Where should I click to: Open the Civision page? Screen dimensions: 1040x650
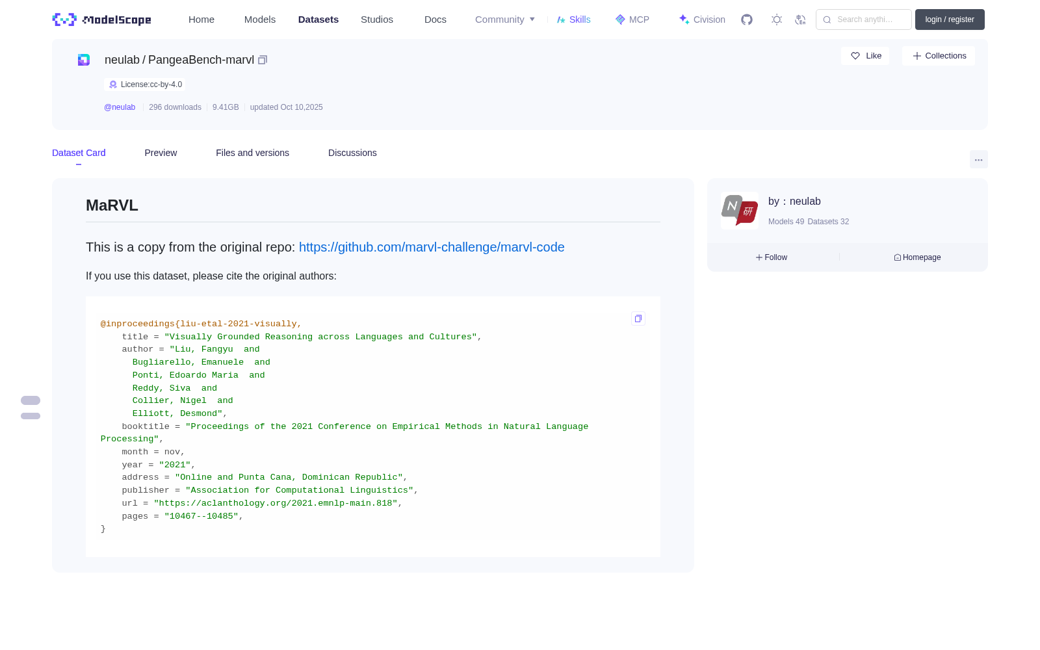point(702,19)
